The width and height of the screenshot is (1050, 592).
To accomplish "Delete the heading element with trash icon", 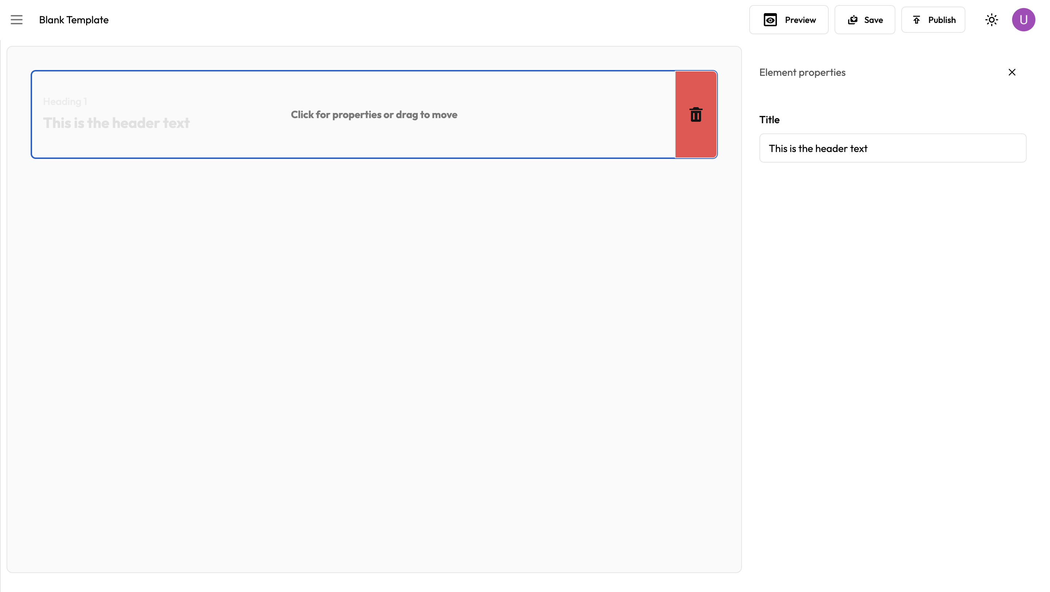I will tap(695, 115).
